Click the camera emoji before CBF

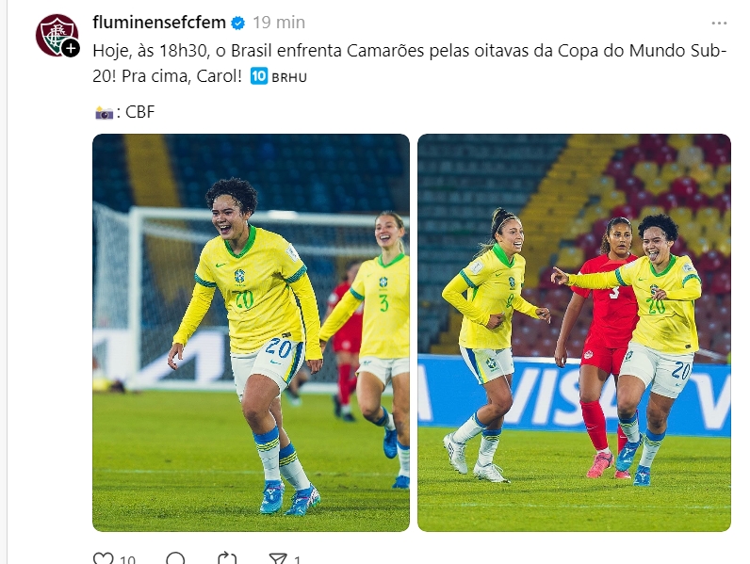[x=105, y=113]
